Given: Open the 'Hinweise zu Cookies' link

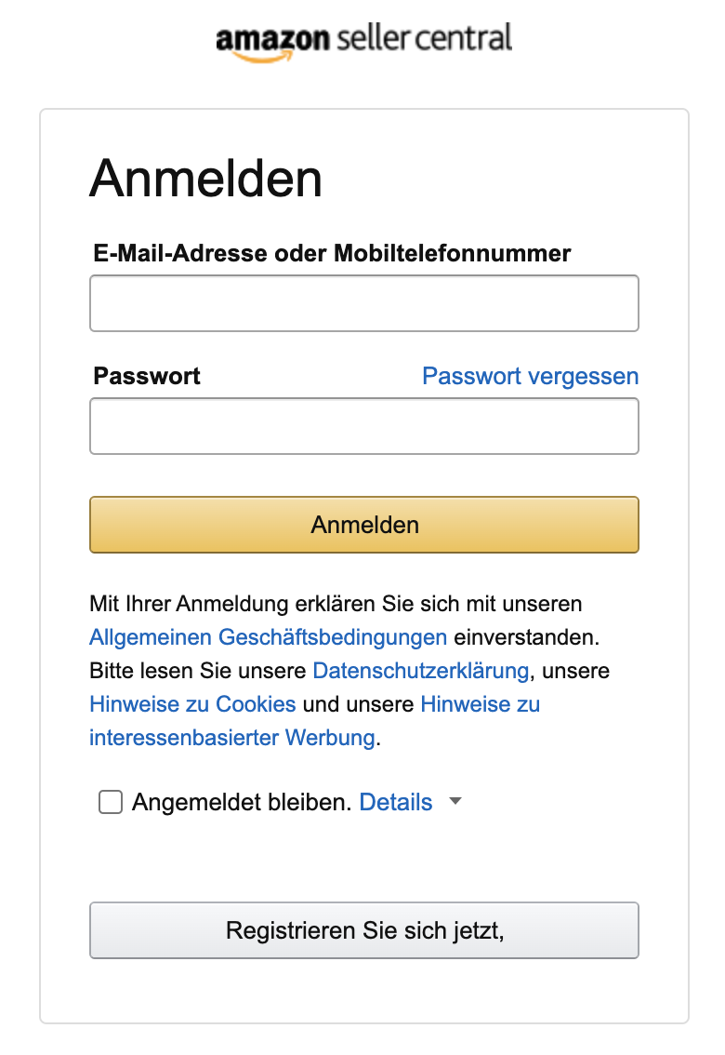Looking at the screenshot, I should [192, 704].
